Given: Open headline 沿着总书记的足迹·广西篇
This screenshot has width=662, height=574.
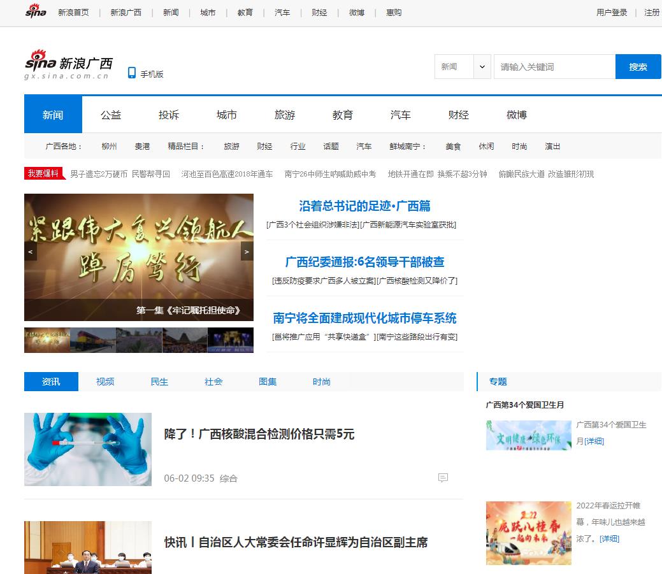Looking at the screenshot, I should (365, 206).
